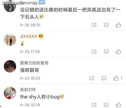
Task: Click the 铁粉 badge beside the first username
Action: [x=42, y=2]
